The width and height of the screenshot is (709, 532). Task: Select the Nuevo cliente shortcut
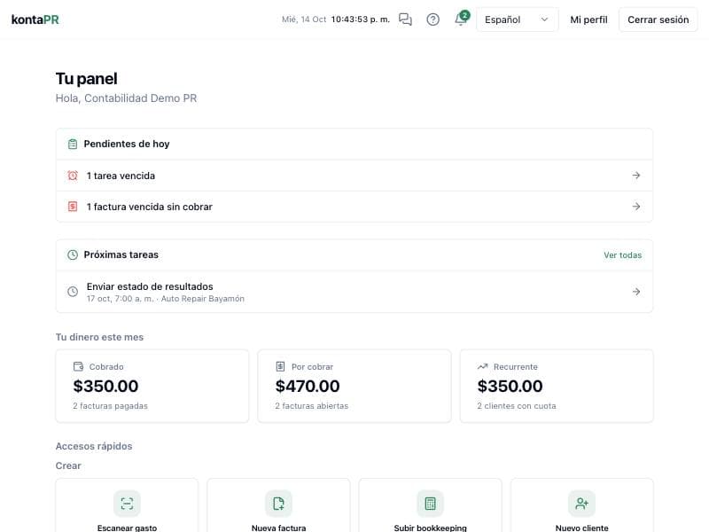[582, 505]
